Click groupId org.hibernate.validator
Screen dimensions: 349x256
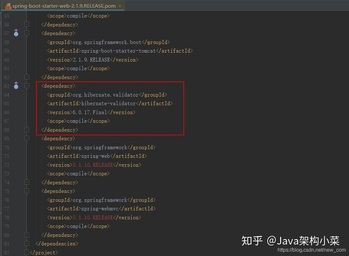tap(106, 95)
